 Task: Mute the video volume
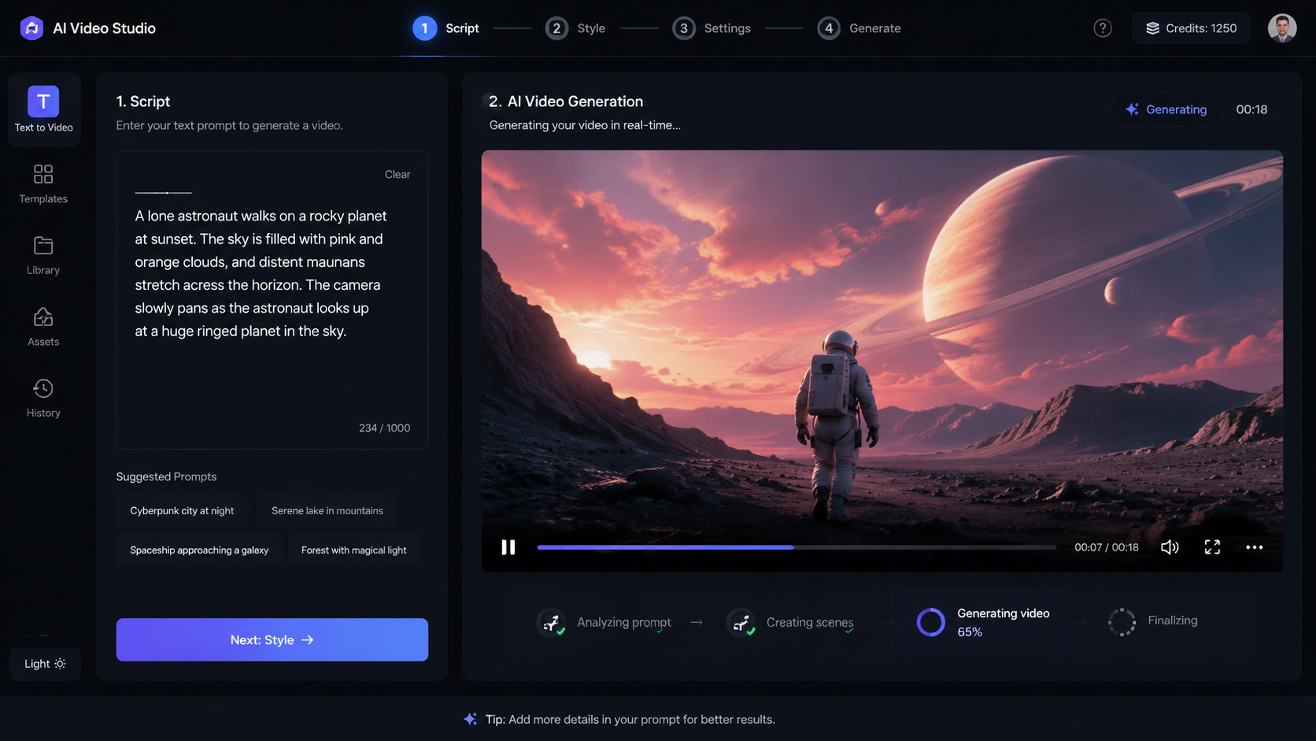coord(1170,547)
